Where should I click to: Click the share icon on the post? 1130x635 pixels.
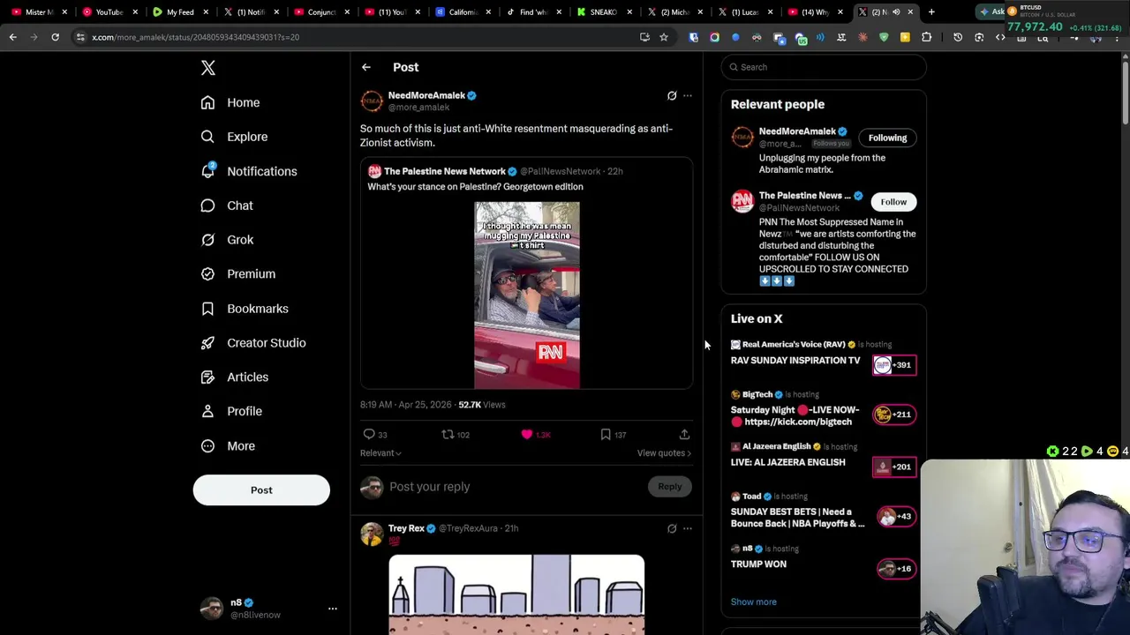pyautogui.click(x=684, y=434)
